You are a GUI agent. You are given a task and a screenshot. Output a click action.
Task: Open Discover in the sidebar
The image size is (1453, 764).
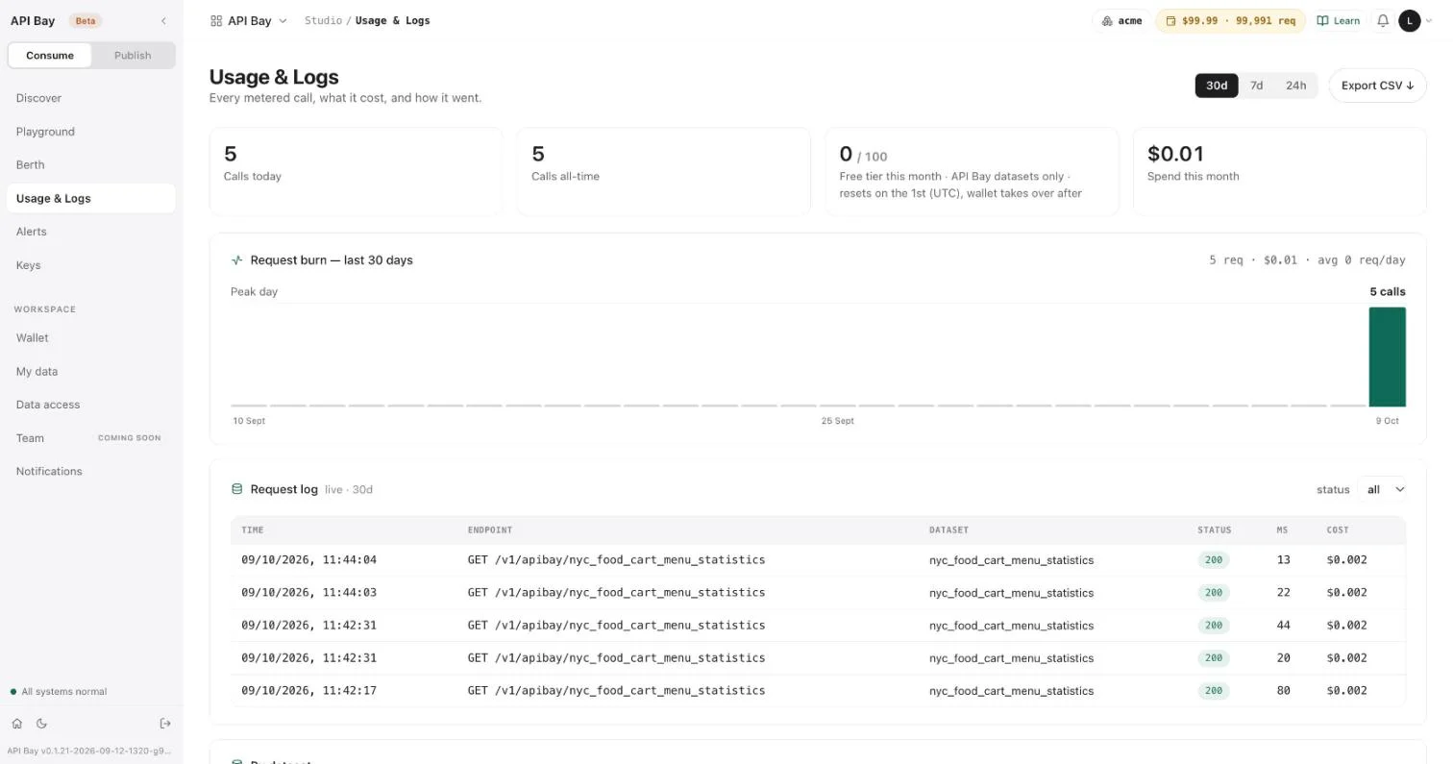point(90,98)
